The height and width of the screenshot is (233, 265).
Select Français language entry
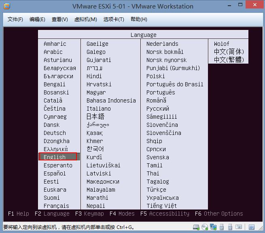pos(56,206)
